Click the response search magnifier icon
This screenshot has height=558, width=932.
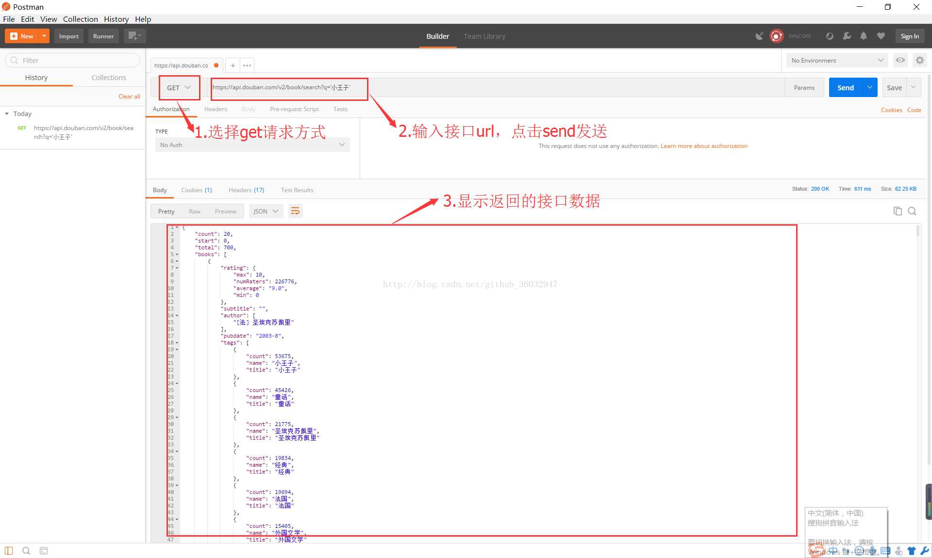[x=912, y=211]
